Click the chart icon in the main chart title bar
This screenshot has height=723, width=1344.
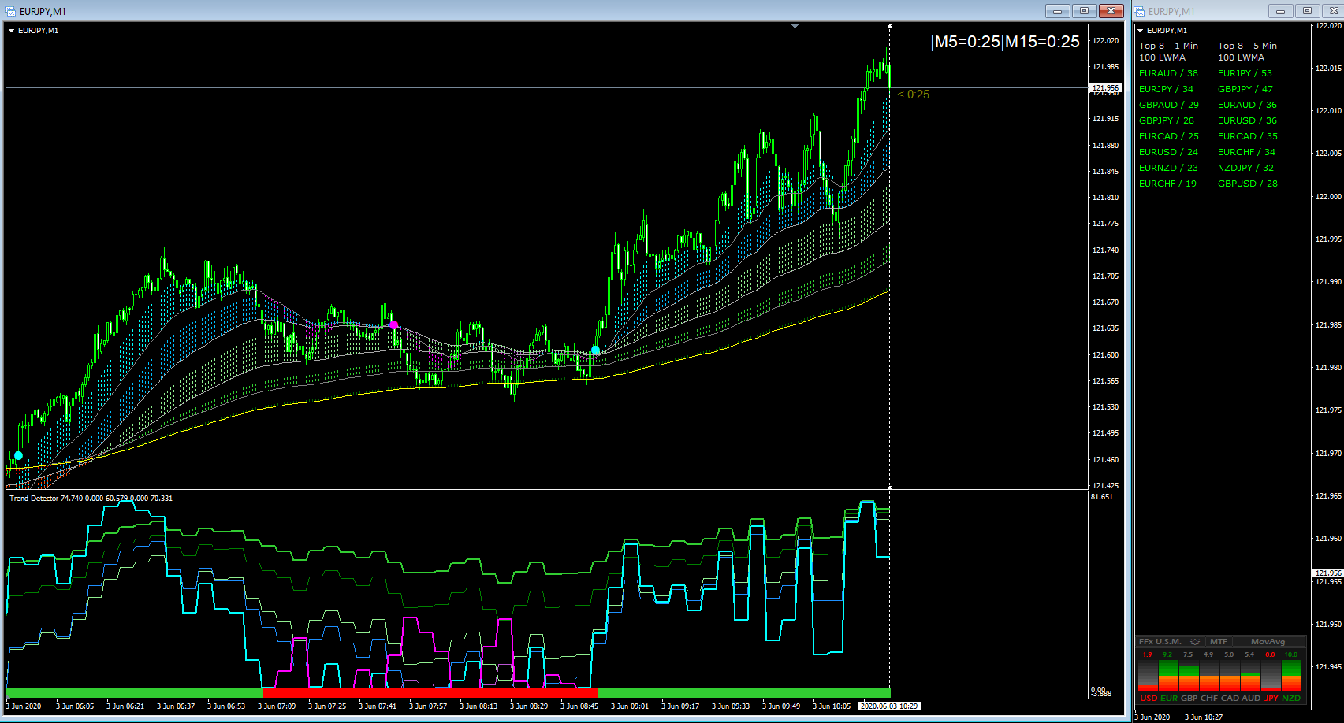[x=11, y=11]
